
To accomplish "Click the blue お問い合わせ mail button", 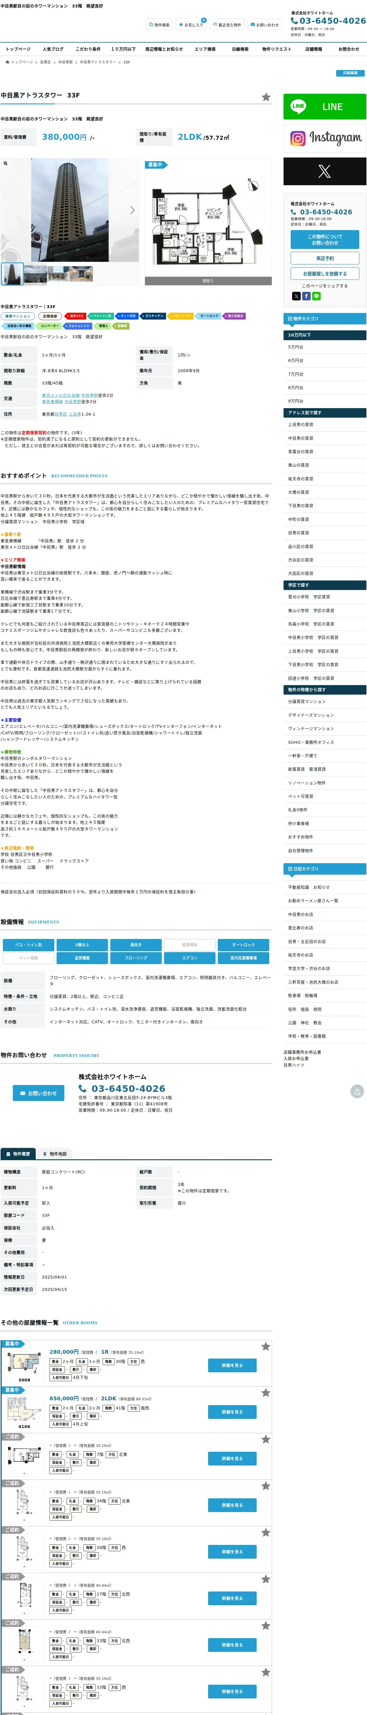I will click(x=38, y=1093).
